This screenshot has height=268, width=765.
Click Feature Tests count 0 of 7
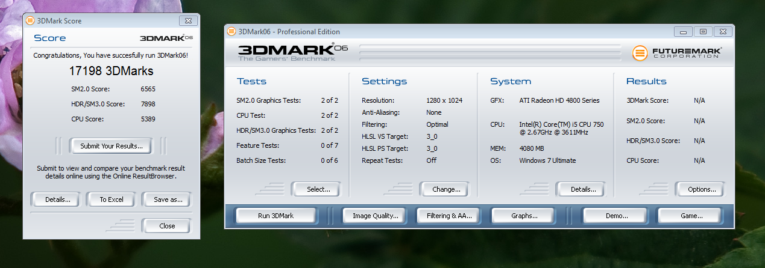329,145
